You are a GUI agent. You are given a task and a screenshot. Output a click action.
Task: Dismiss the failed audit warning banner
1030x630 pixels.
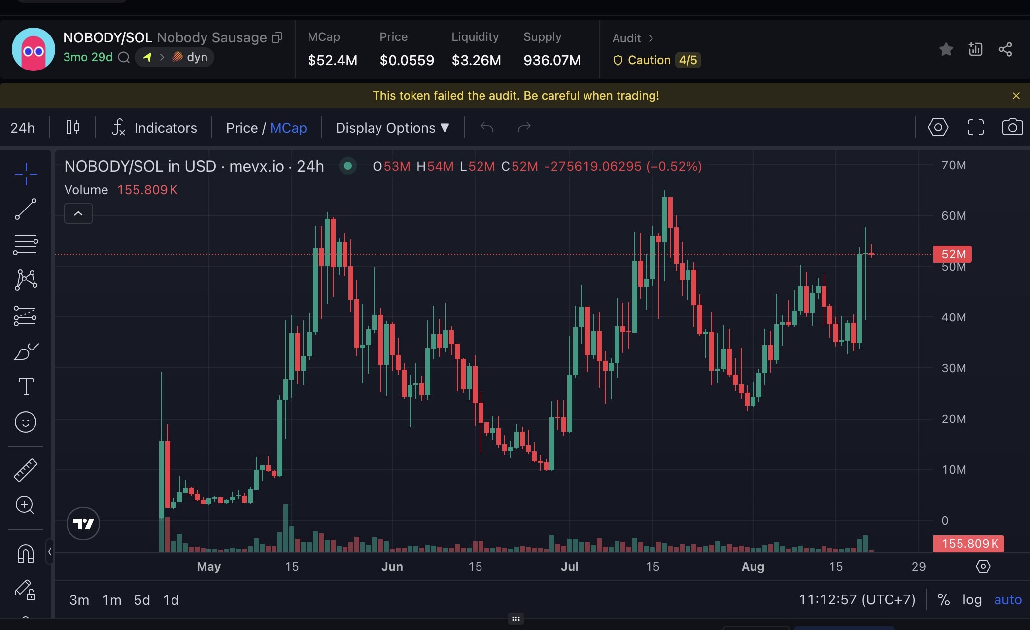[x=1016, y=96]
